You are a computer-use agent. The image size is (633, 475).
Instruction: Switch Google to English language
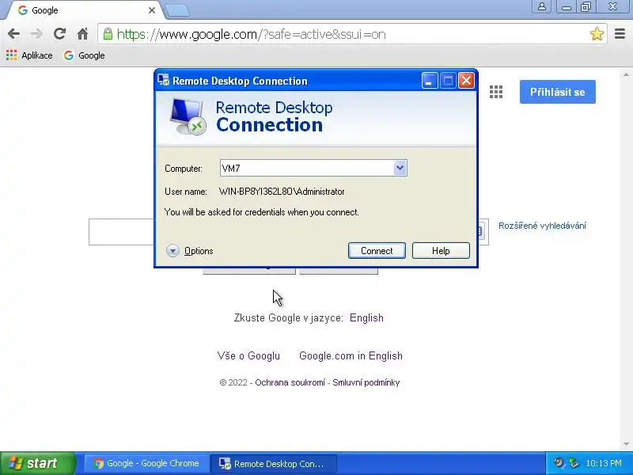pos(366,318)
